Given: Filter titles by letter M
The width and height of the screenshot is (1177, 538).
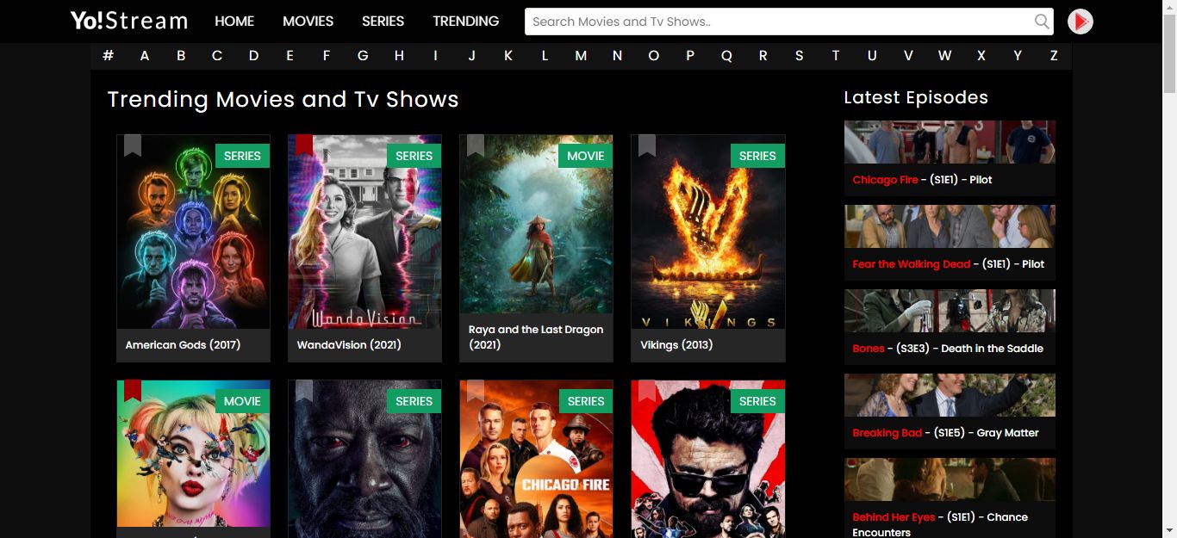Looking at the screenshot, I should click(x=581, y=55).
